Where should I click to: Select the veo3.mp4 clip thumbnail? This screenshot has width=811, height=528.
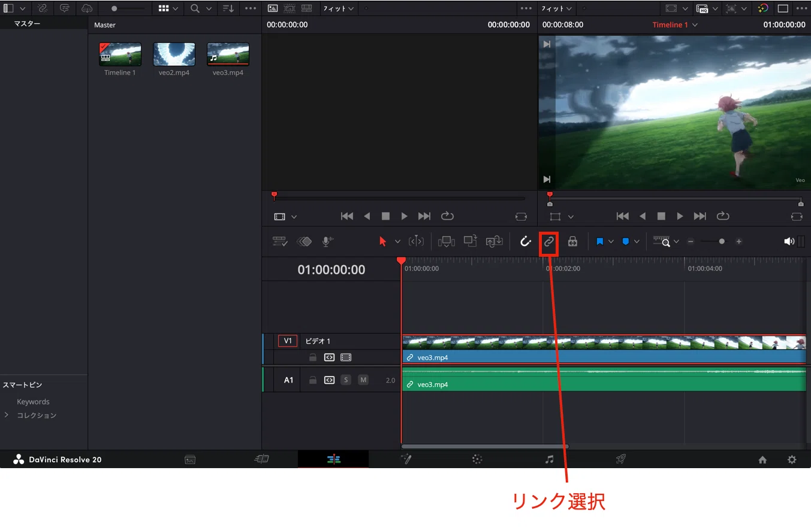tap(228, 54)
